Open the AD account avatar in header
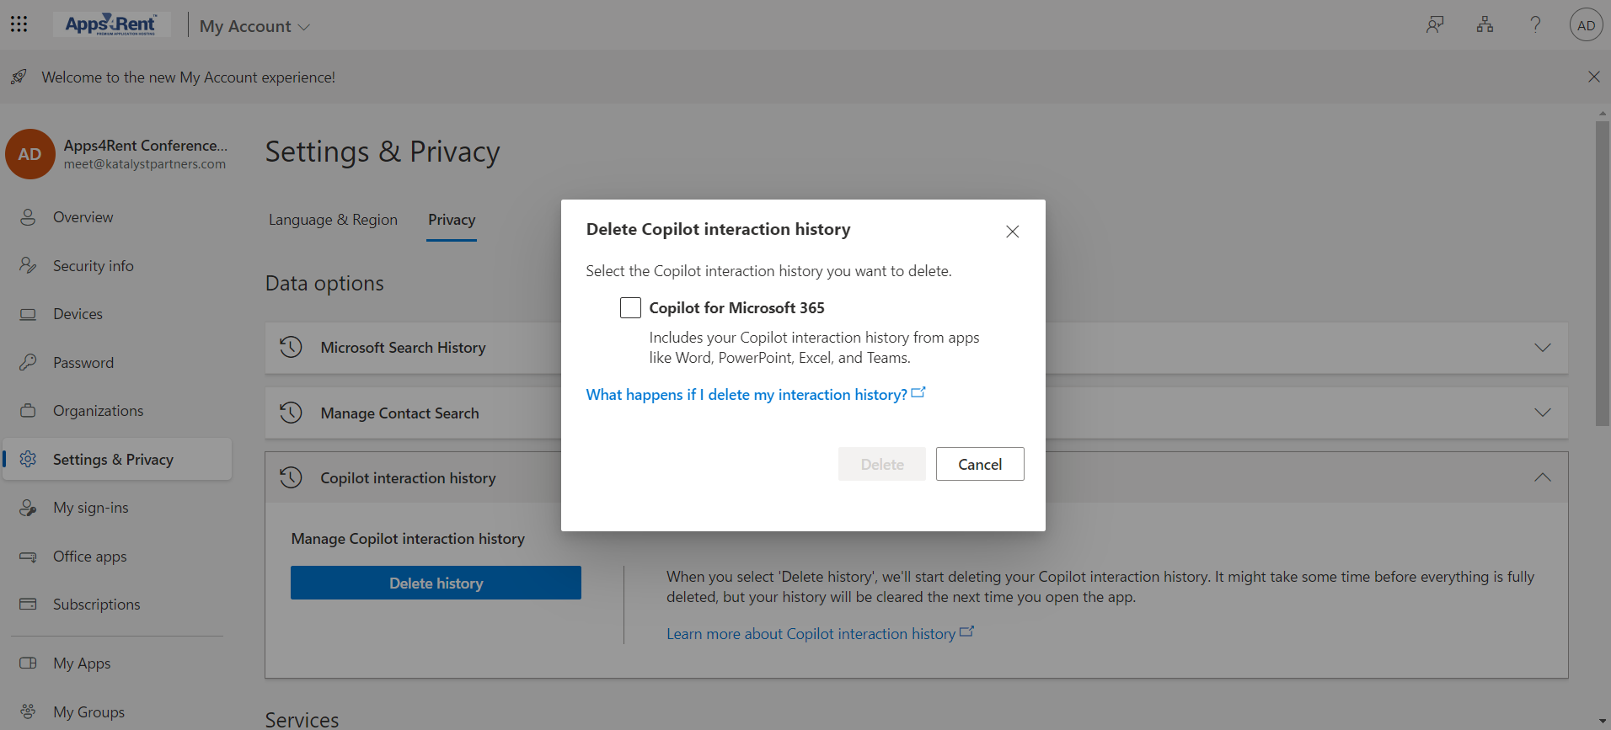This screenshot has height=730, width=1611. [1586, 25]
